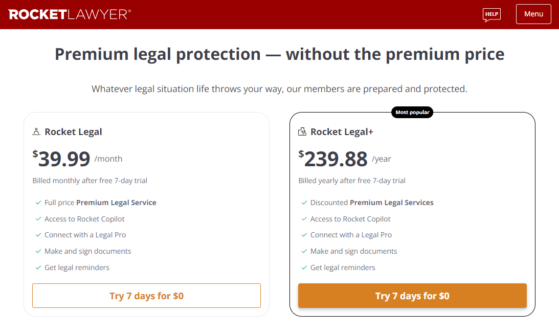
Task: Click the Rocket Lawyer logo
Action: (x=70, y=14)
